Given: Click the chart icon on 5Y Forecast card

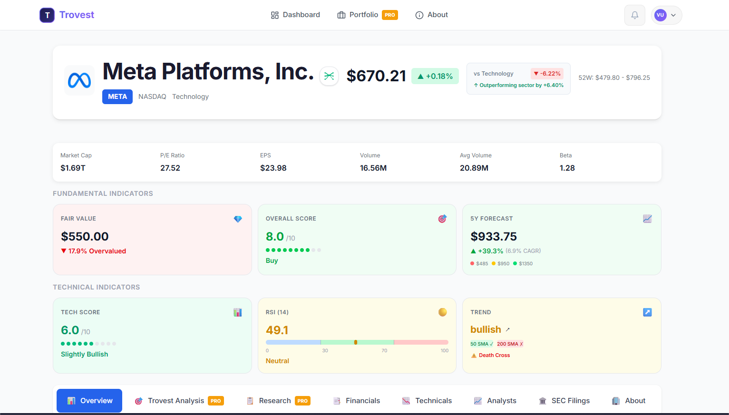Looking at the screenshot, I should click(647, 219).
